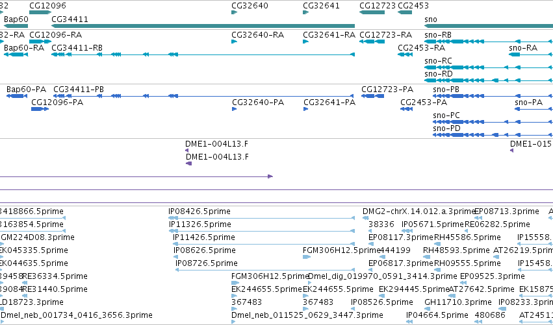Click the 480686 feature label
Image resolution: width=553 pixels, height=325 pixels.
[x=490, y=315]
